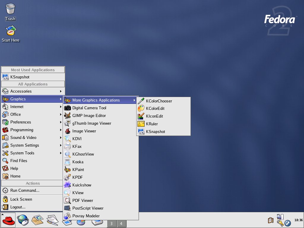Launch the web browser from the panel

pos(23,220)
